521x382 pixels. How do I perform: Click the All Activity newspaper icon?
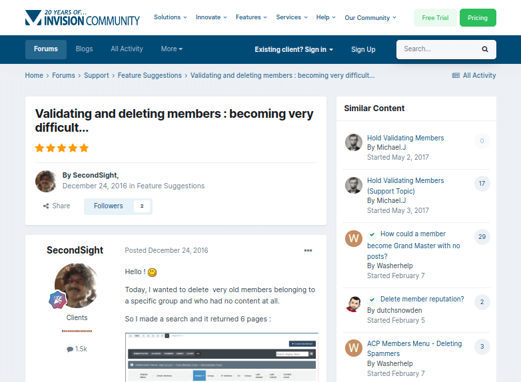pos(456,75)
